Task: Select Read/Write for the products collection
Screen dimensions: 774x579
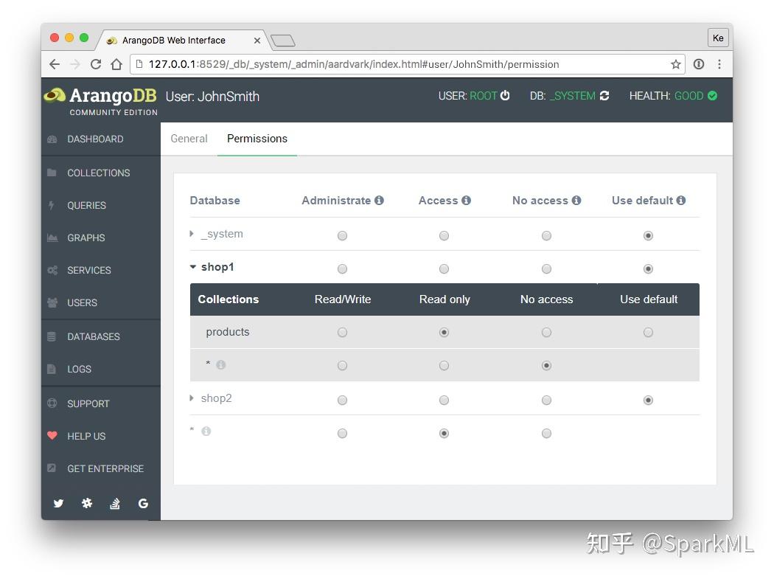Action: (342, 332)
